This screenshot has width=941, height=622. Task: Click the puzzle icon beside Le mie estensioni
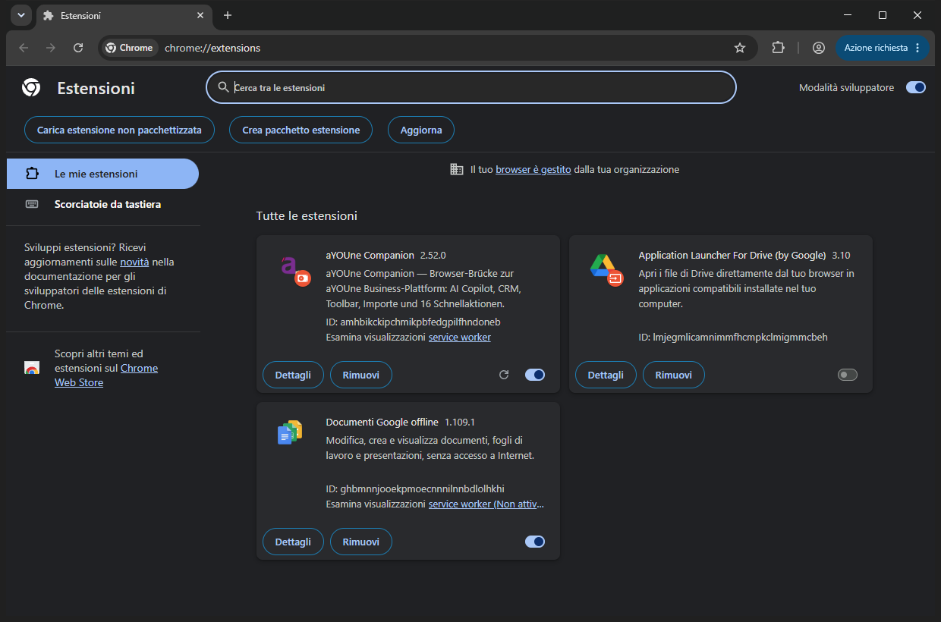tap(32, 174)
